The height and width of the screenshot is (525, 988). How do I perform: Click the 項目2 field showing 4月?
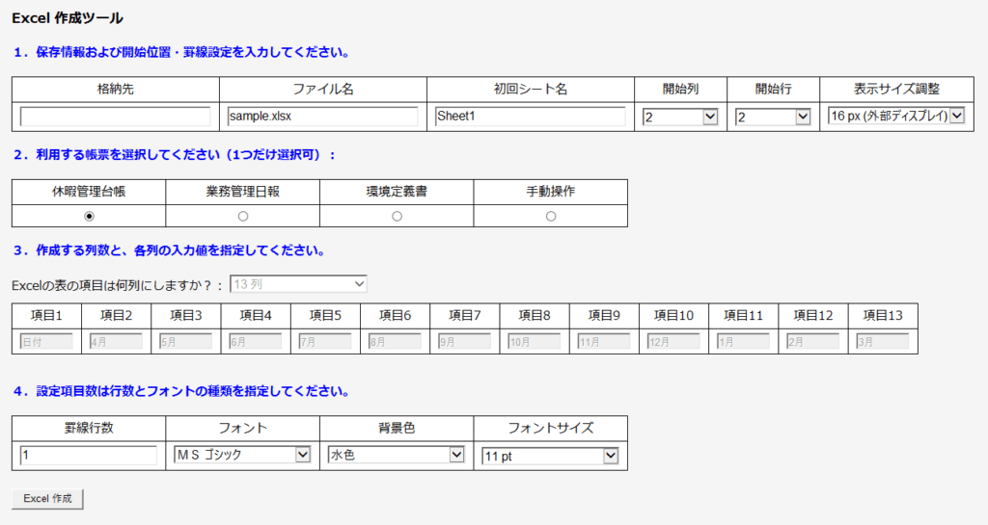(116, 341)
